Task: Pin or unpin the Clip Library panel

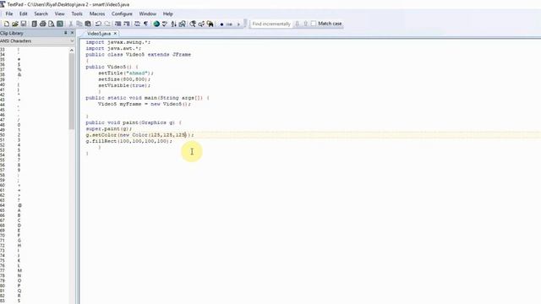Action: point(66,33)
